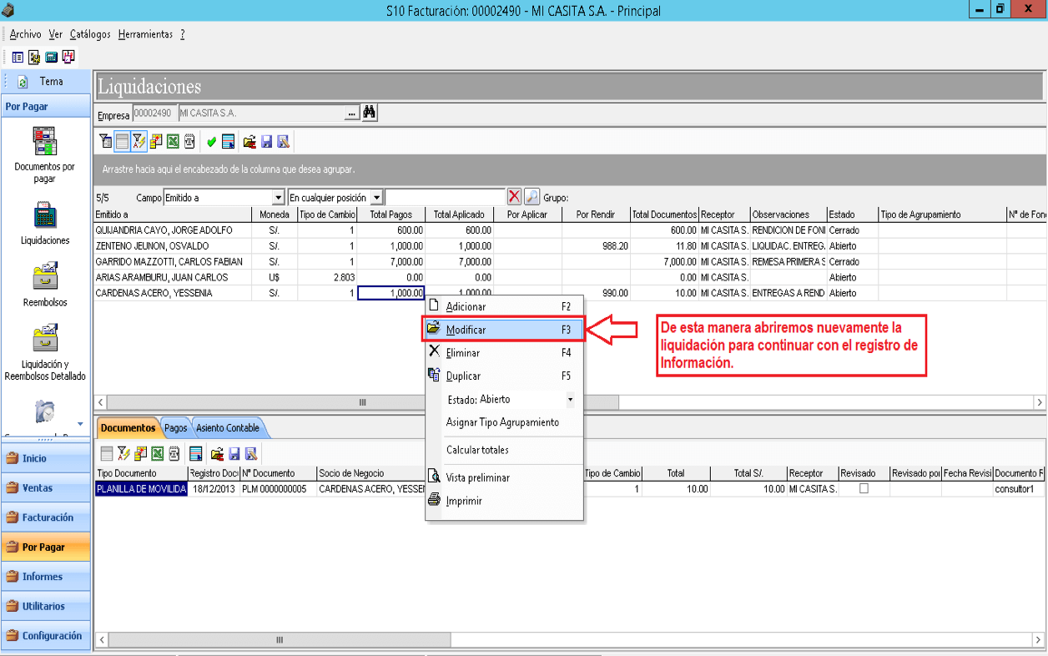Open Documentos por pagar sidebar icon

pyautogui.click(x=45, y=155)
